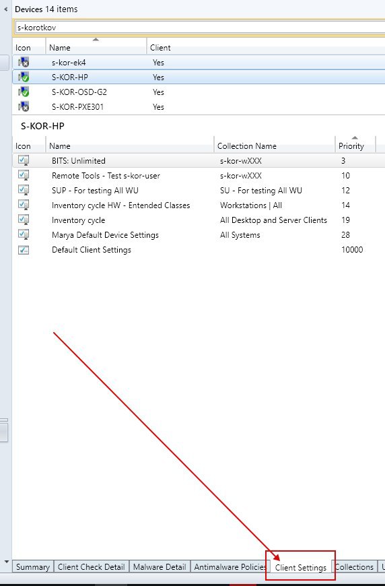Click the device icon for S-KOR-OSD-G2
The image size is (385, 586).
pyautogui.click(x=24, y=92)
